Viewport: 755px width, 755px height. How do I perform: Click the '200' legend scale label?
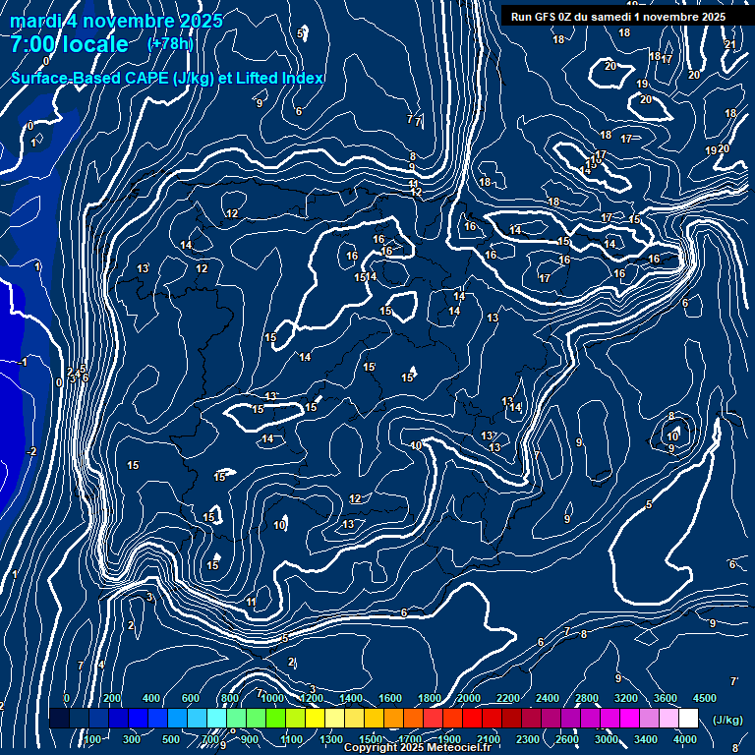[x=112, y=698]
